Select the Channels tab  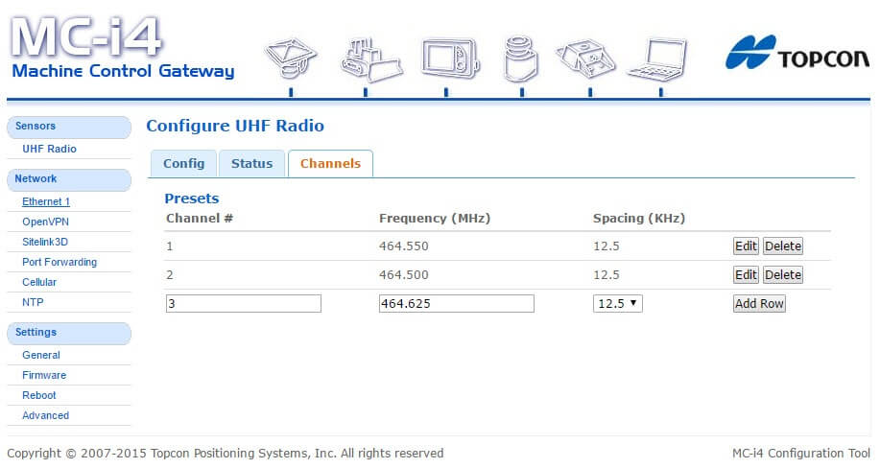pyautogui.click(x=330, y=163)
